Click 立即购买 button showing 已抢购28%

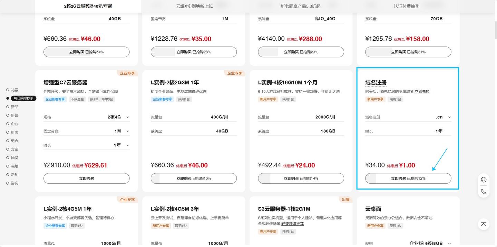(x=194, y=52)
